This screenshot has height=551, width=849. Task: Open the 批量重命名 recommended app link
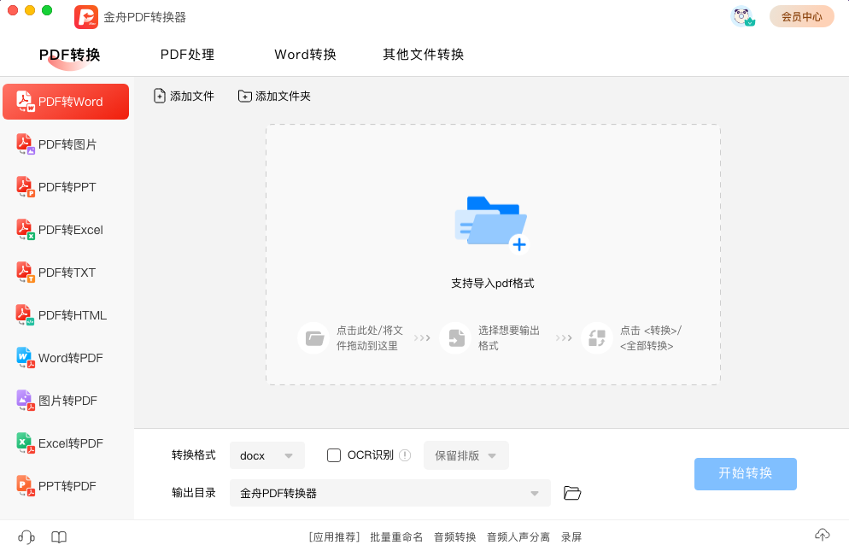coord(396,537)
